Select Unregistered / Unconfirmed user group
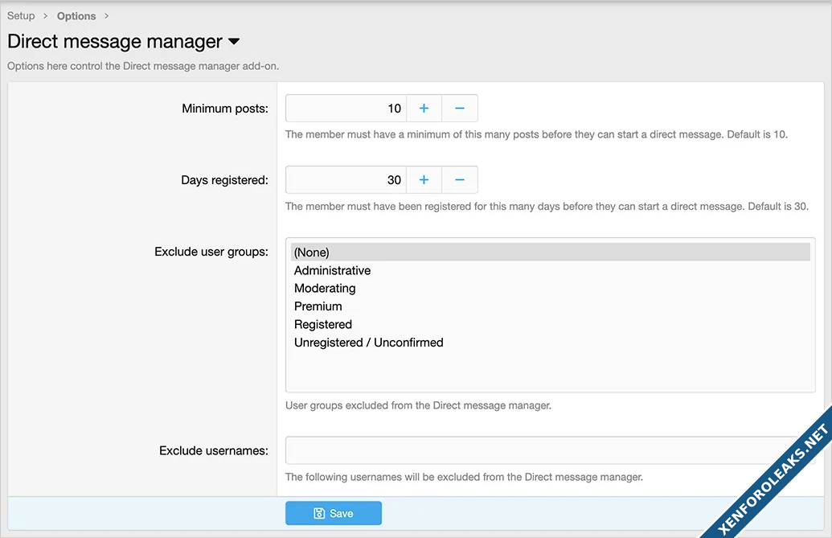This screenshot has height=538, width=832. click(368, 343)
